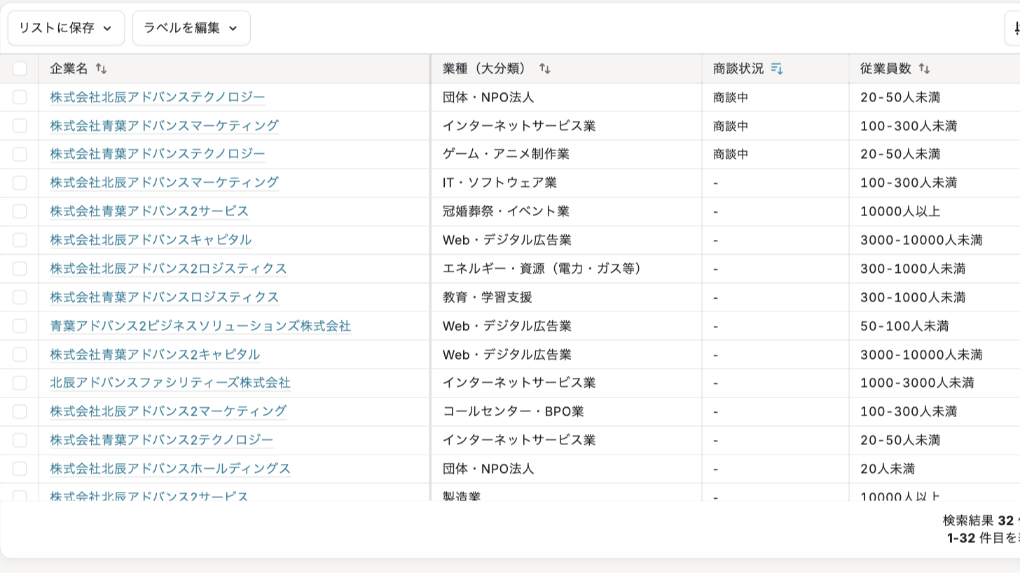Click the 20人未満 employee count cell
1020x573 pixels.
(x=888, y=469)
